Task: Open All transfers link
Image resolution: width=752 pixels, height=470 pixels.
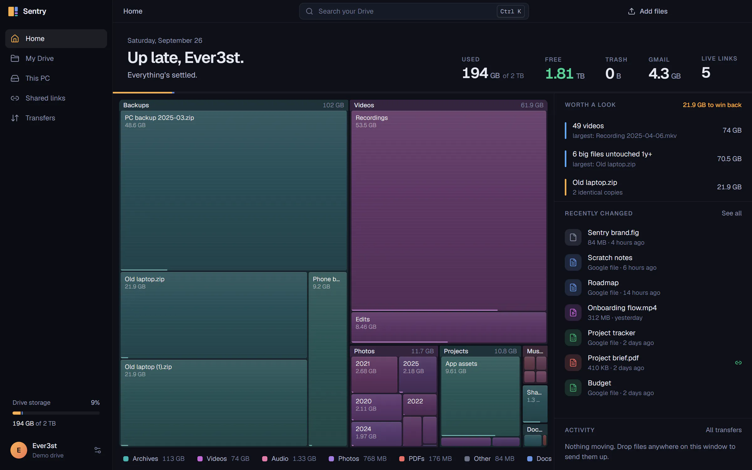Action: [x=723, y=430]
